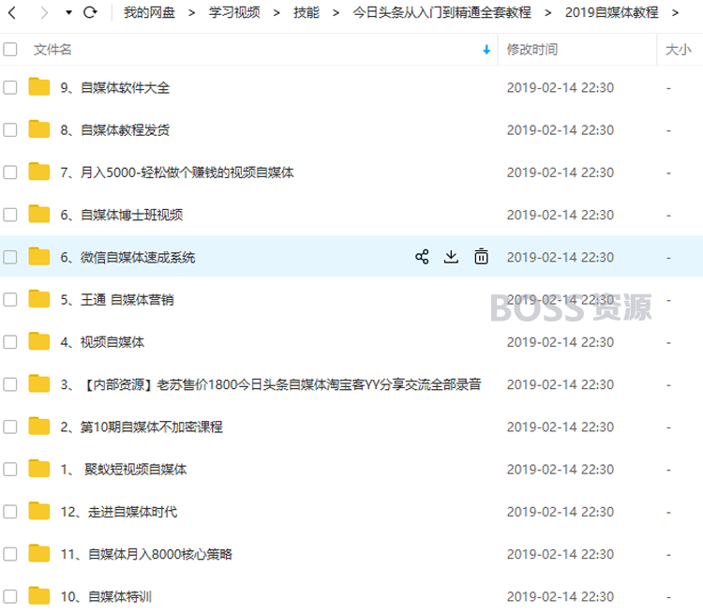Click folder icon of 5、王通 自媒体营销
The image size is (703, 614).
coord(39,299)
